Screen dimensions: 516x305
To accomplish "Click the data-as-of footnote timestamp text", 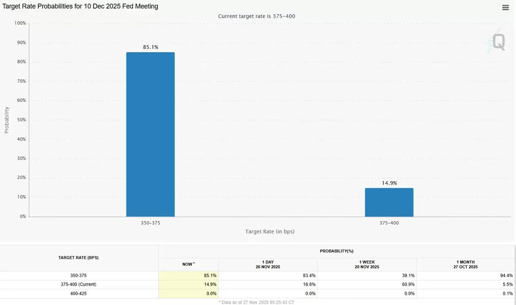I will click(x=257, y=302).
